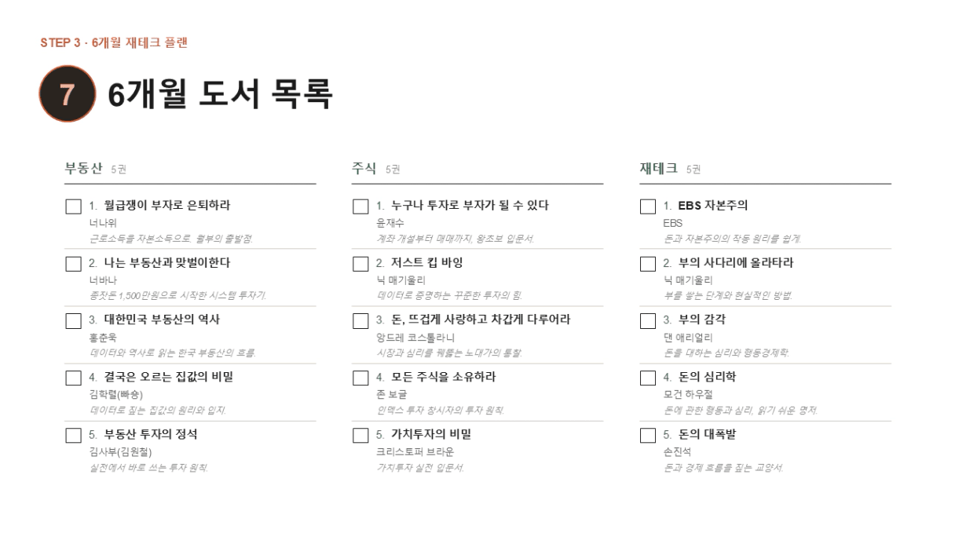This screenshot has height=537, width=955.
Task: Toggle the 부의 감각 checkbox
Action: (648, 320)
